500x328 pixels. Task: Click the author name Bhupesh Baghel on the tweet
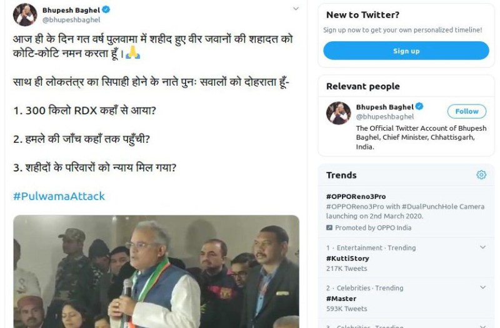(71, 10)
